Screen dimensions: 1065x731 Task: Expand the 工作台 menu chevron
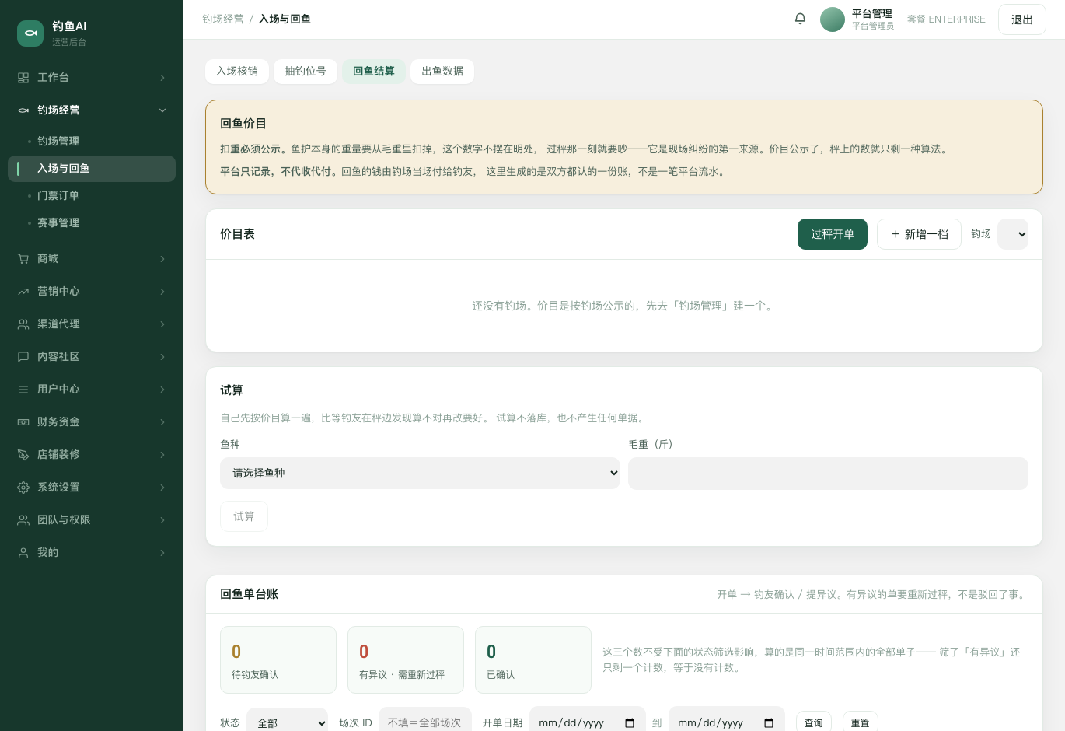click(162, 78)
